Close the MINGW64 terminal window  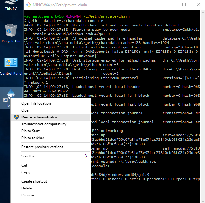pos(198,5)
